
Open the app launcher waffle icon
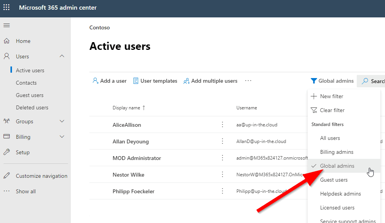click(x=7, y=7)
